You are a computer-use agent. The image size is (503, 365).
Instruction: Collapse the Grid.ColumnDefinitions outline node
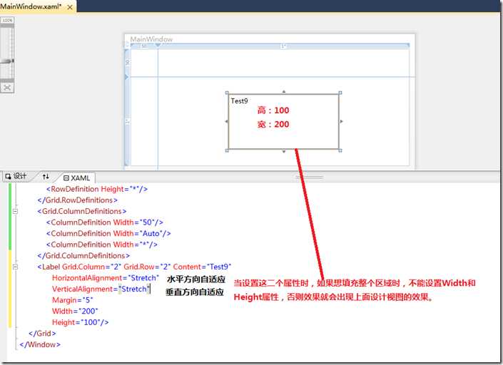[x=15, y=211]
